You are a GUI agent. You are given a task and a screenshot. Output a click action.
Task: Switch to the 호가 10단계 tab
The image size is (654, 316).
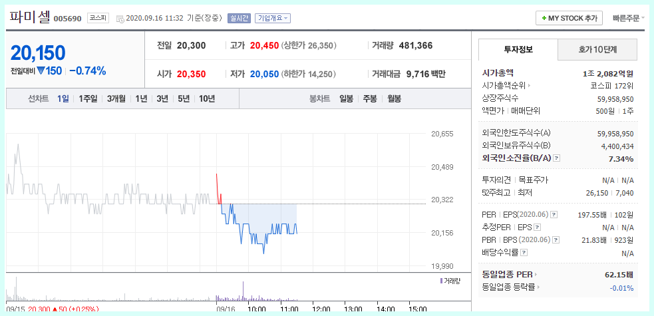[x=597, y=50]
